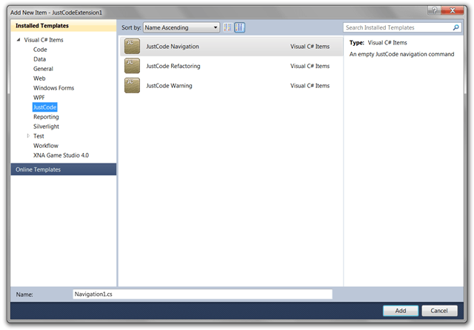Click the Name text field
This screenshot has height=330, width=474.
click(202, 294)
